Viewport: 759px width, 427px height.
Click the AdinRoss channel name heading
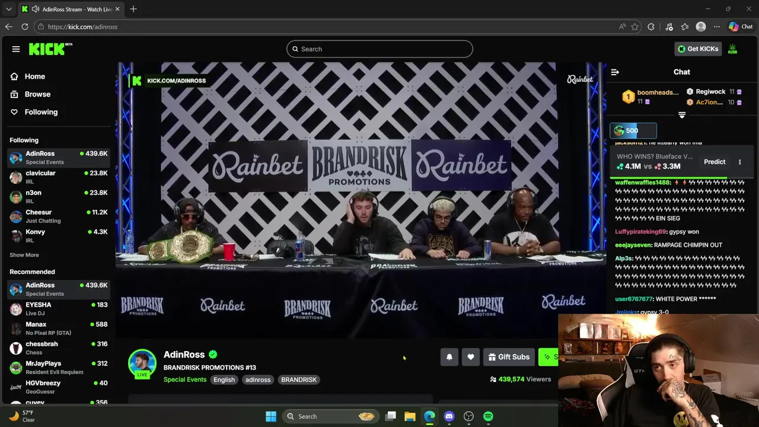[x=184, y=355]
